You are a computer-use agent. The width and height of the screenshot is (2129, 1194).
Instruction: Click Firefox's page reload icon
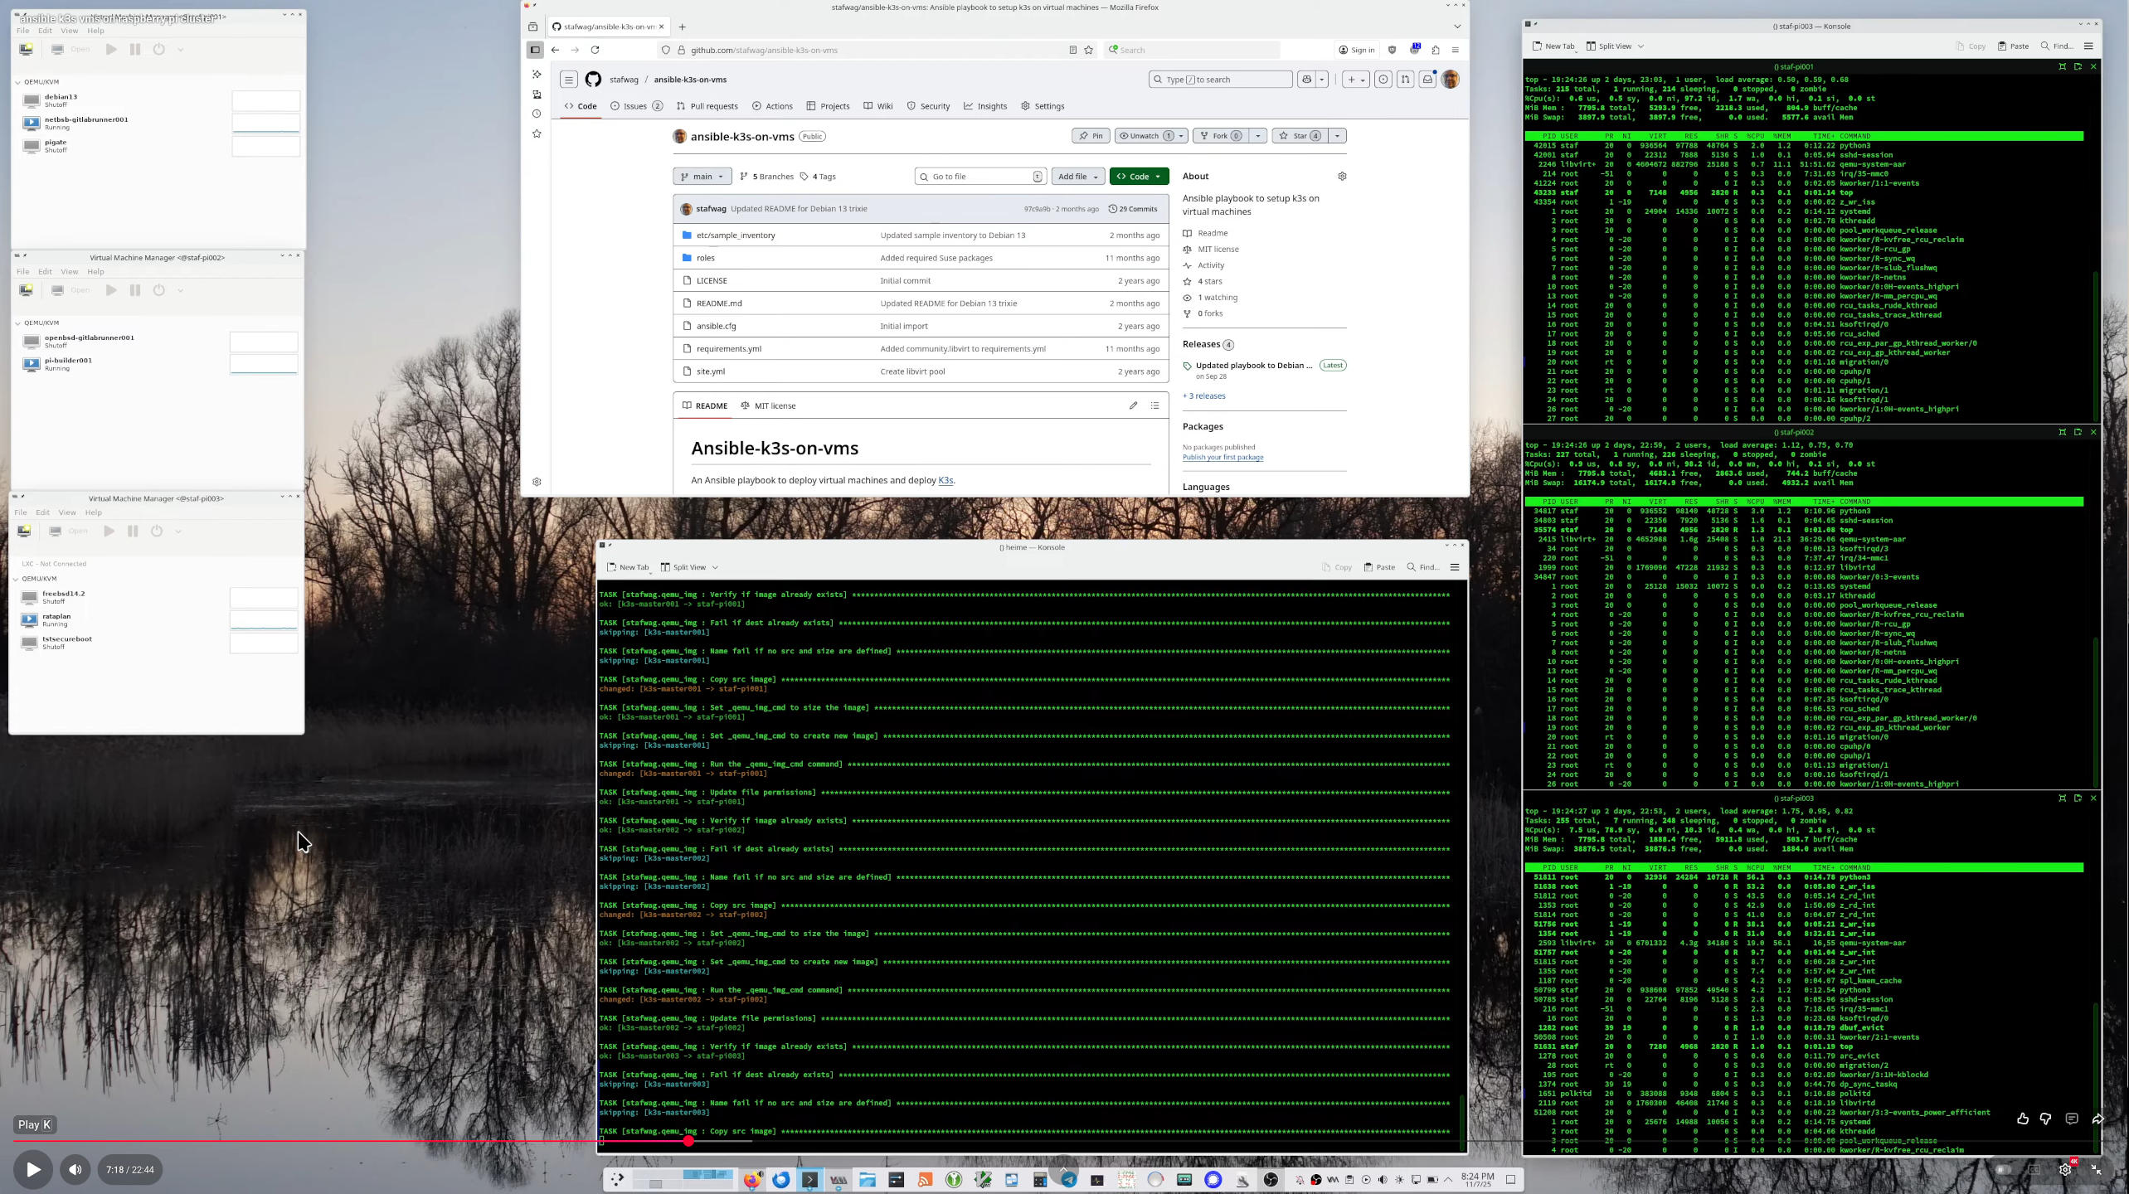(595, 50)
